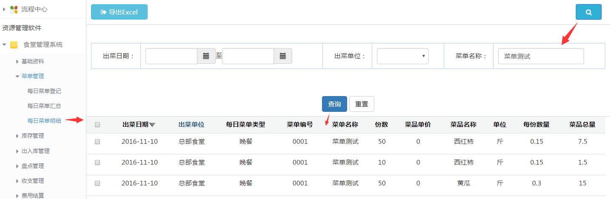Click the blue search magnifier button
Screen dimensions: 610x199
coord(588,12)
